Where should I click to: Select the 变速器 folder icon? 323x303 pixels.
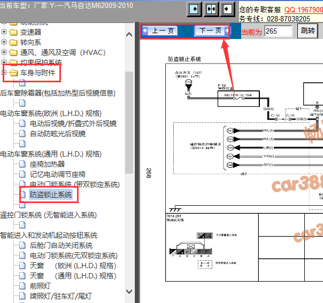13,32
